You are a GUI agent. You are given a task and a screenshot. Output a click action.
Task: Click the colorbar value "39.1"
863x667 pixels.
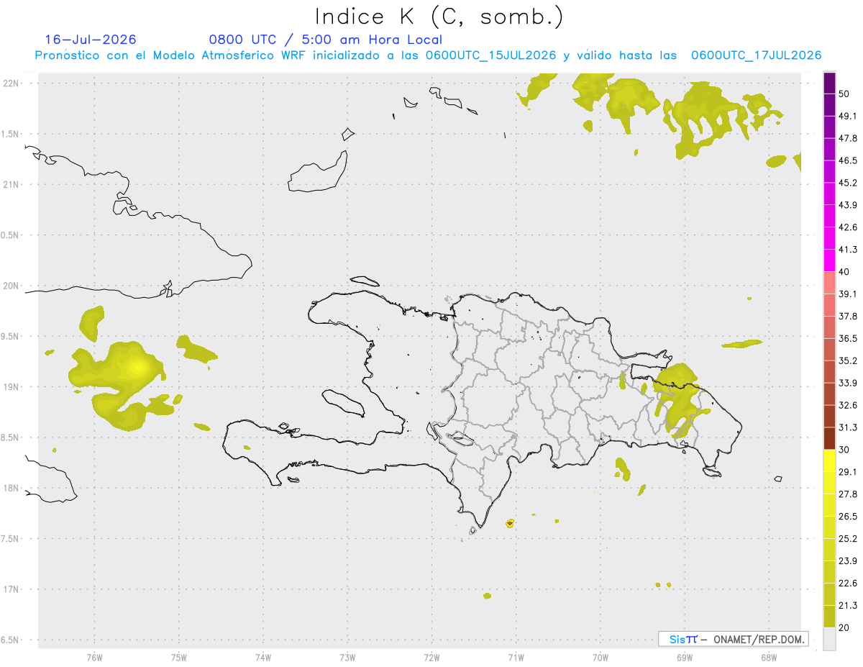coord(848,294)
